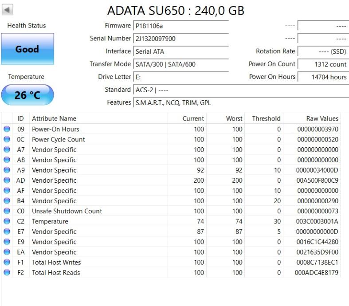
Task: Click the Worst column header
Action: [225, 118]
